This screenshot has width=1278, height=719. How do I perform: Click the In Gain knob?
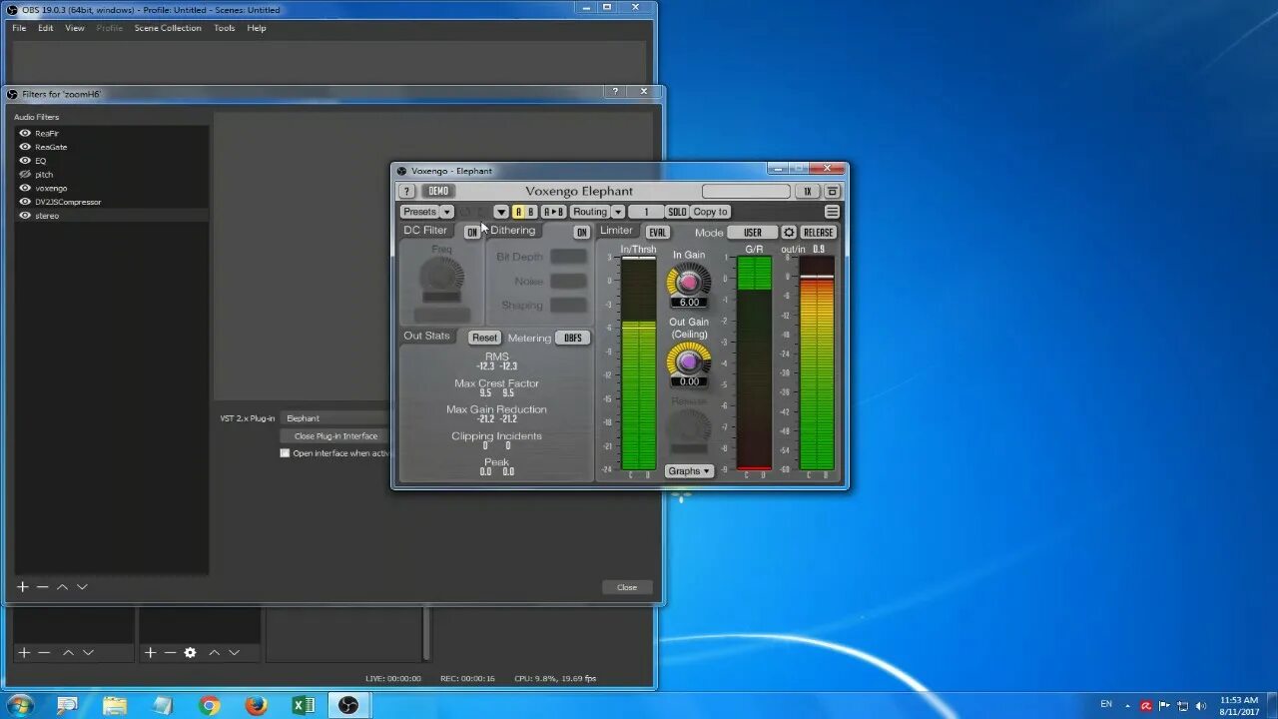click(x=689, y=281)
